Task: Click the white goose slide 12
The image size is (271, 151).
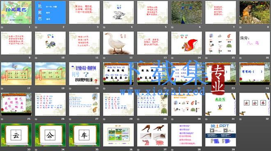Action: click(118, 43)
